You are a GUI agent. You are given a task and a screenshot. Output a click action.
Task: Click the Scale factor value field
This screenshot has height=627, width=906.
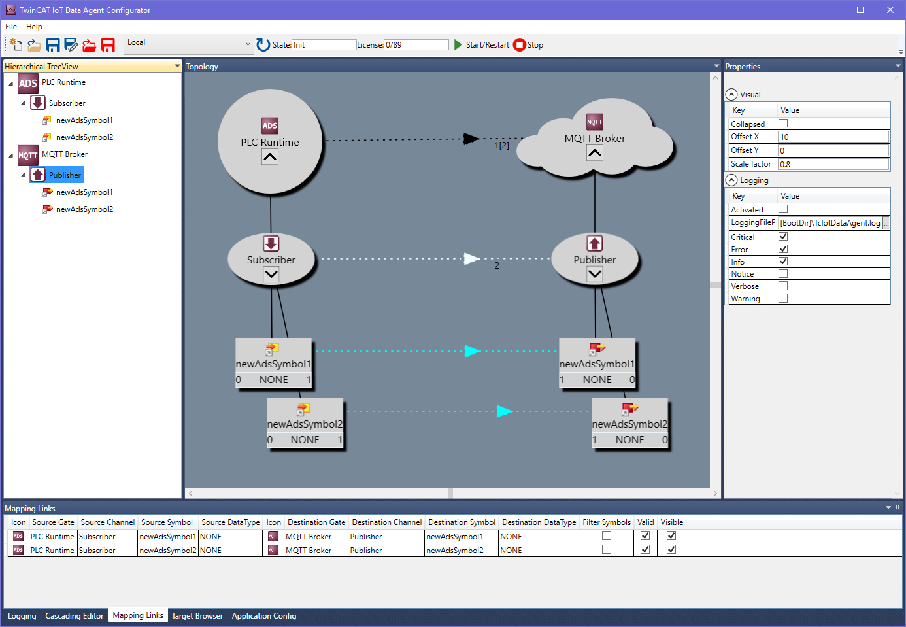(x=833, y=164)
